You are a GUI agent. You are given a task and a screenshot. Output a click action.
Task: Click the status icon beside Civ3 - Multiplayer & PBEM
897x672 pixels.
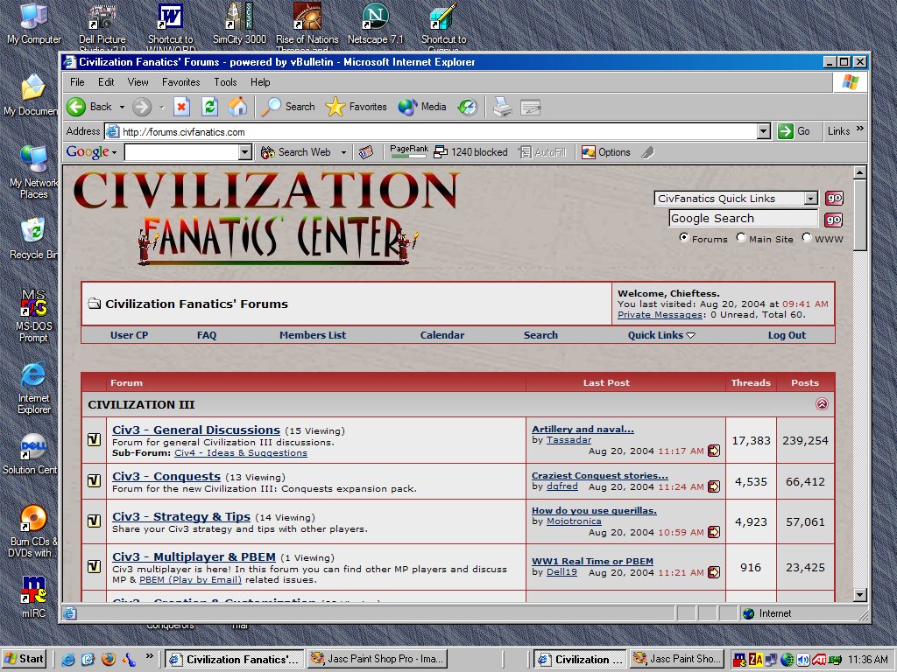(x=95, y=566)
